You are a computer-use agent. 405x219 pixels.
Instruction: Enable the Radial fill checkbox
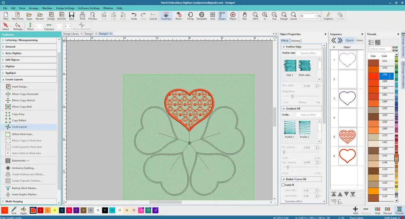(x=283, y=185)
